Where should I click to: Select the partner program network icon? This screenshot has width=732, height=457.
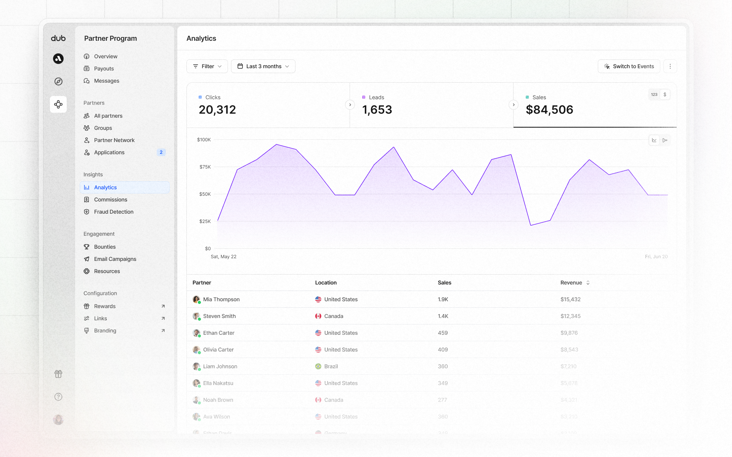58,104
